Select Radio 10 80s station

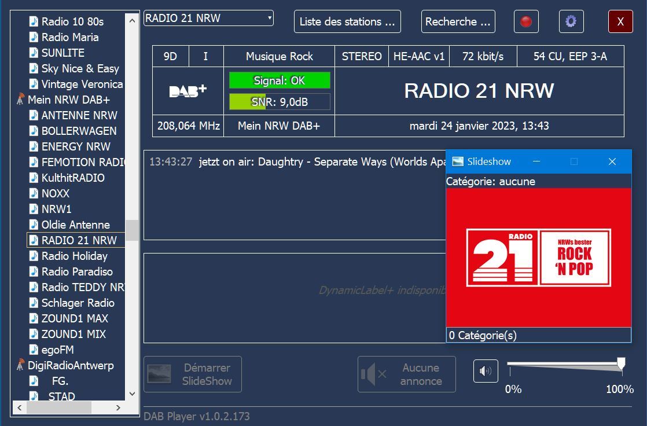point(72,21)
